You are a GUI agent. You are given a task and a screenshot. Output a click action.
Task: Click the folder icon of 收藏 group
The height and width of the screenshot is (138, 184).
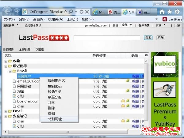coord(10,61)
